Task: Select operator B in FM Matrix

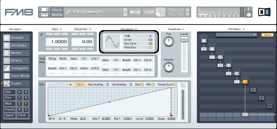Action: tap(212, 49)
